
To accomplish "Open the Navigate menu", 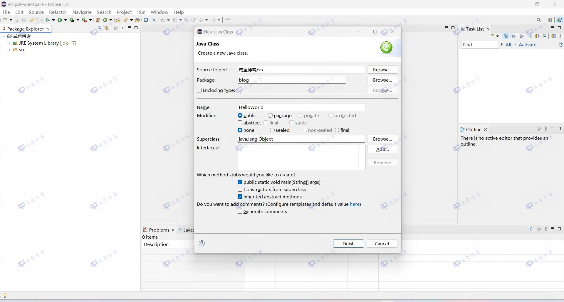I will pos(82,12).
